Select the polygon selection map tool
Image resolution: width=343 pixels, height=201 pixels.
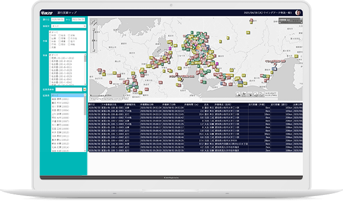coord(244,95)
